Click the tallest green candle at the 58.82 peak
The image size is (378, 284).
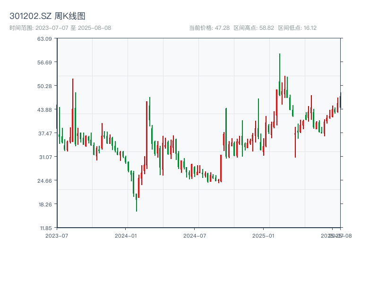(280, 75)
